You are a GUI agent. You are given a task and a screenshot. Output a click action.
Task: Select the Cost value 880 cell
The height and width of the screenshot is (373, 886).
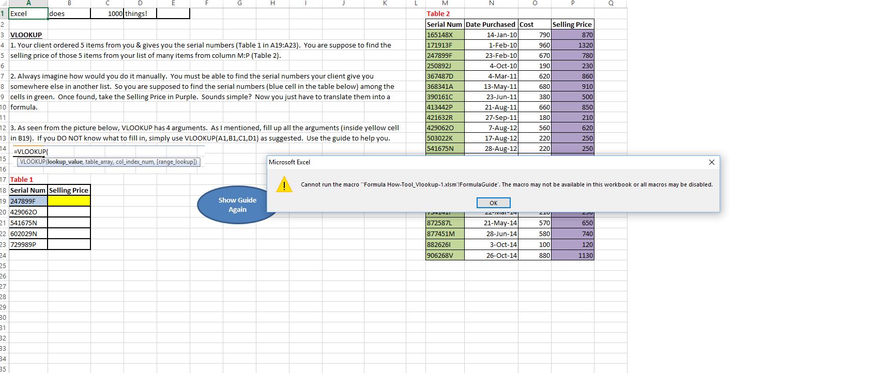534,255
